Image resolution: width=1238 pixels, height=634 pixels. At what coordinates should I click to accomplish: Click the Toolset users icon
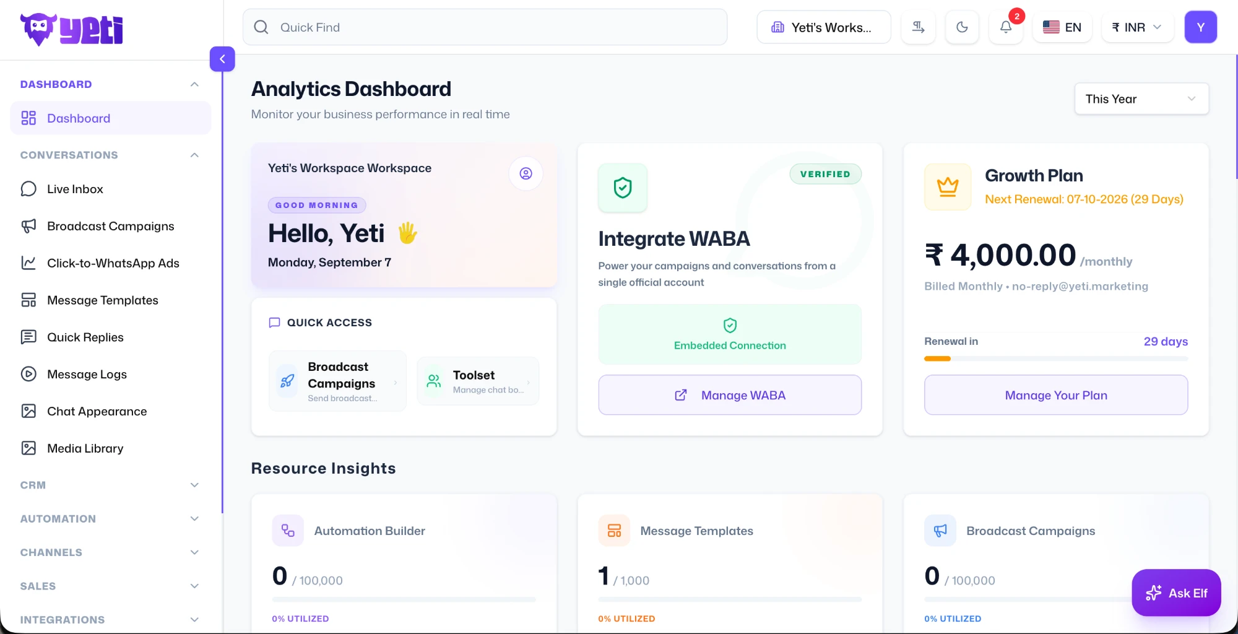tap(434, 381)
